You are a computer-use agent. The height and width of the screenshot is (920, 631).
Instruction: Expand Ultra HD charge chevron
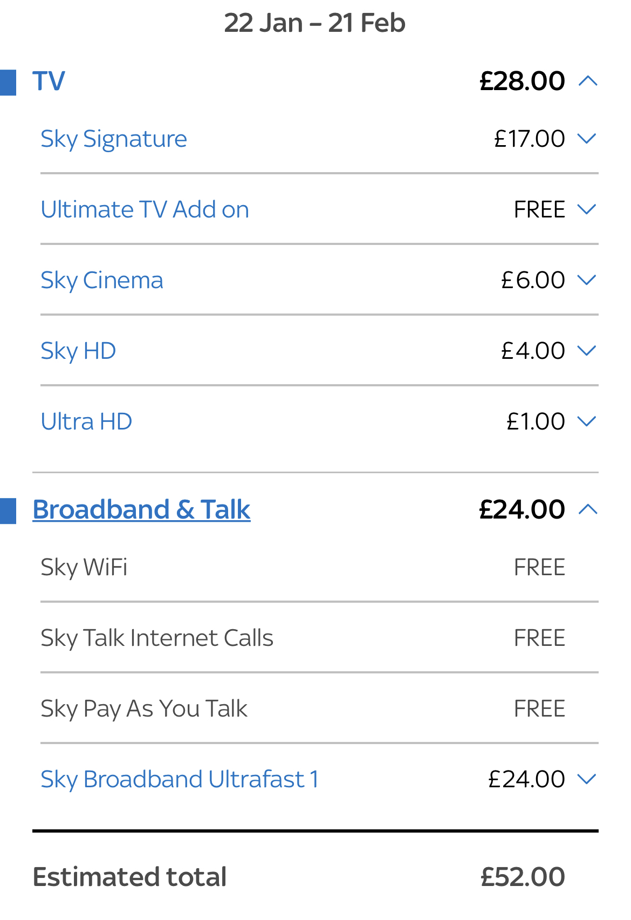tap(587, 421)
